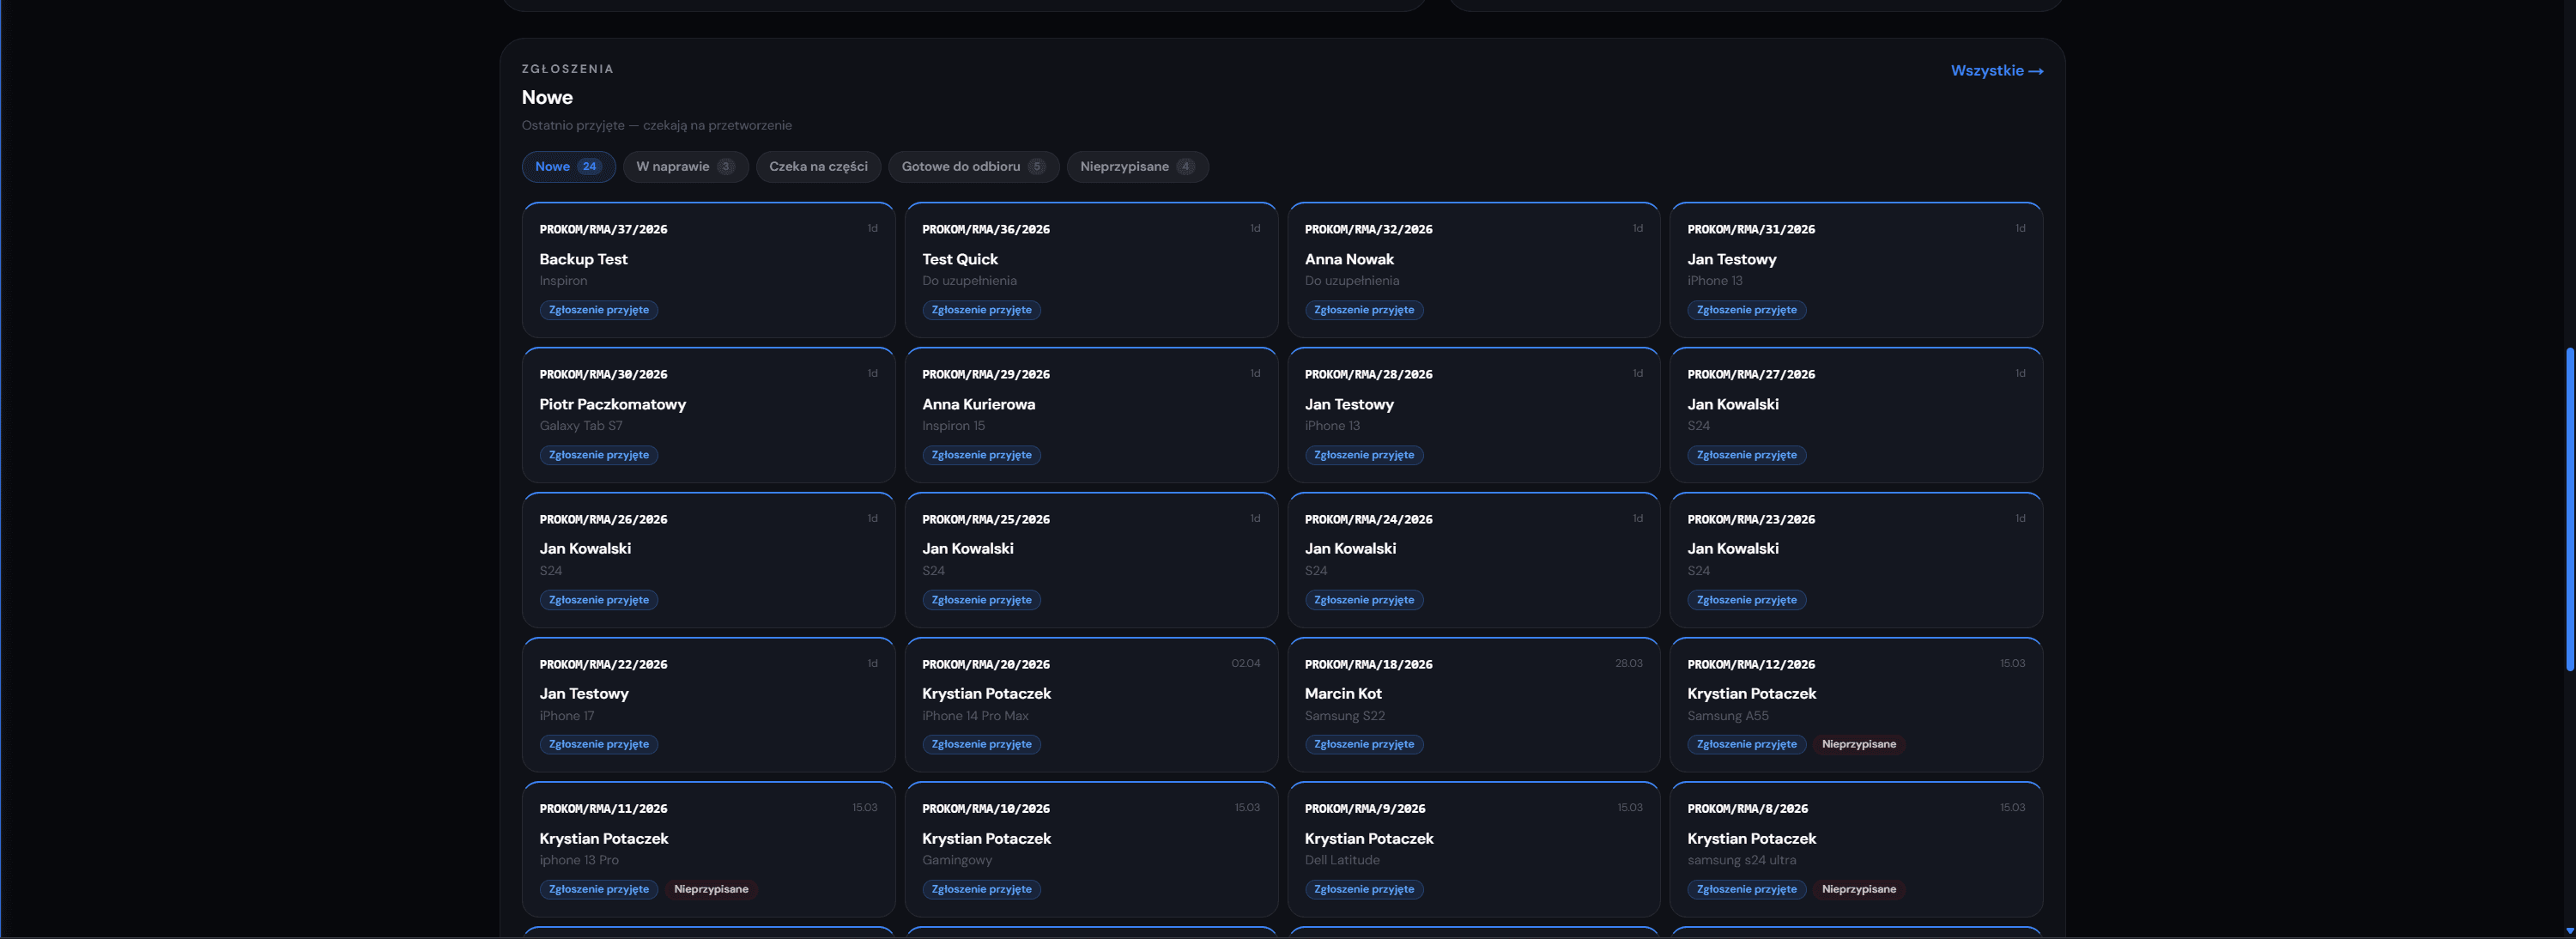Open ticket card PROKOM/RMA/10/2026 Gamingowy
This screenshot has height=939, width=2576.
(x=1091, y=849)
